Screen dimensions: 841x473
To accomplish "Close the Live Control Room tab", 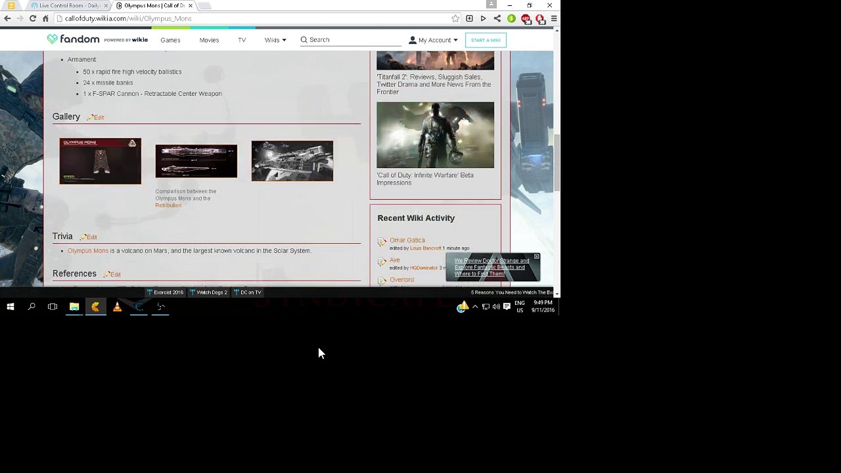I will tap(106, 5).
